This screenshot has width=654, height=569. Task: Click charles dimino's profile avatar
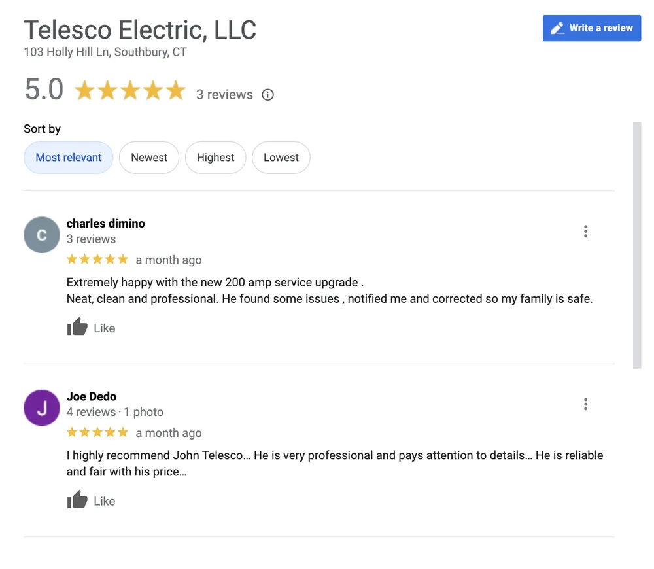[x=41, y=234]
